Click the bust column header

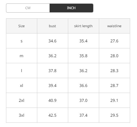coord(52,26)
